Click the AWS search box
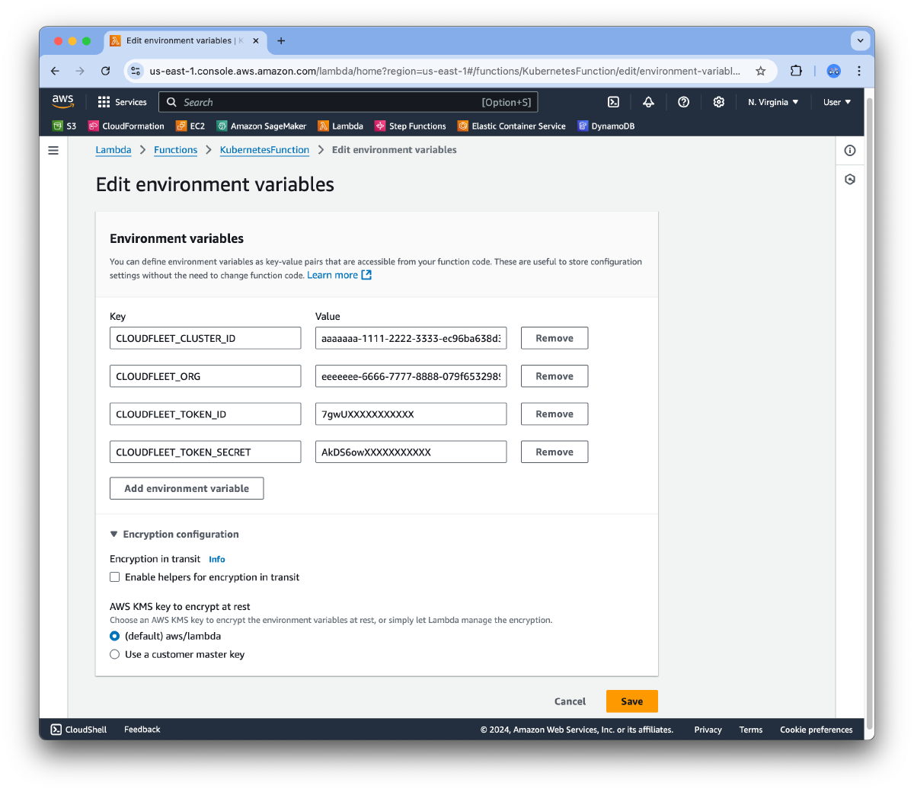This screenshot has width=914, height=792. pos(348,102)
